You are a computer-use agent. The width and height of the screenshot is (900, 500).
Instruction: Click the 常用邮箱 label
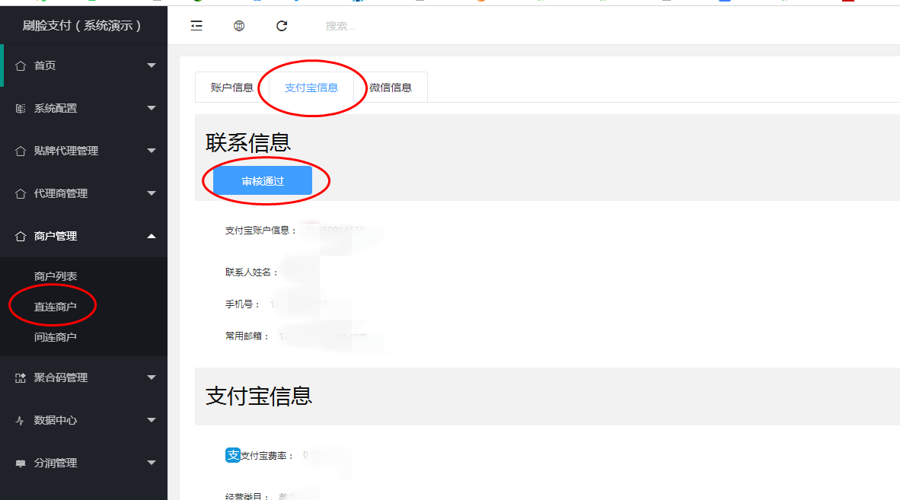pos(247,336)
